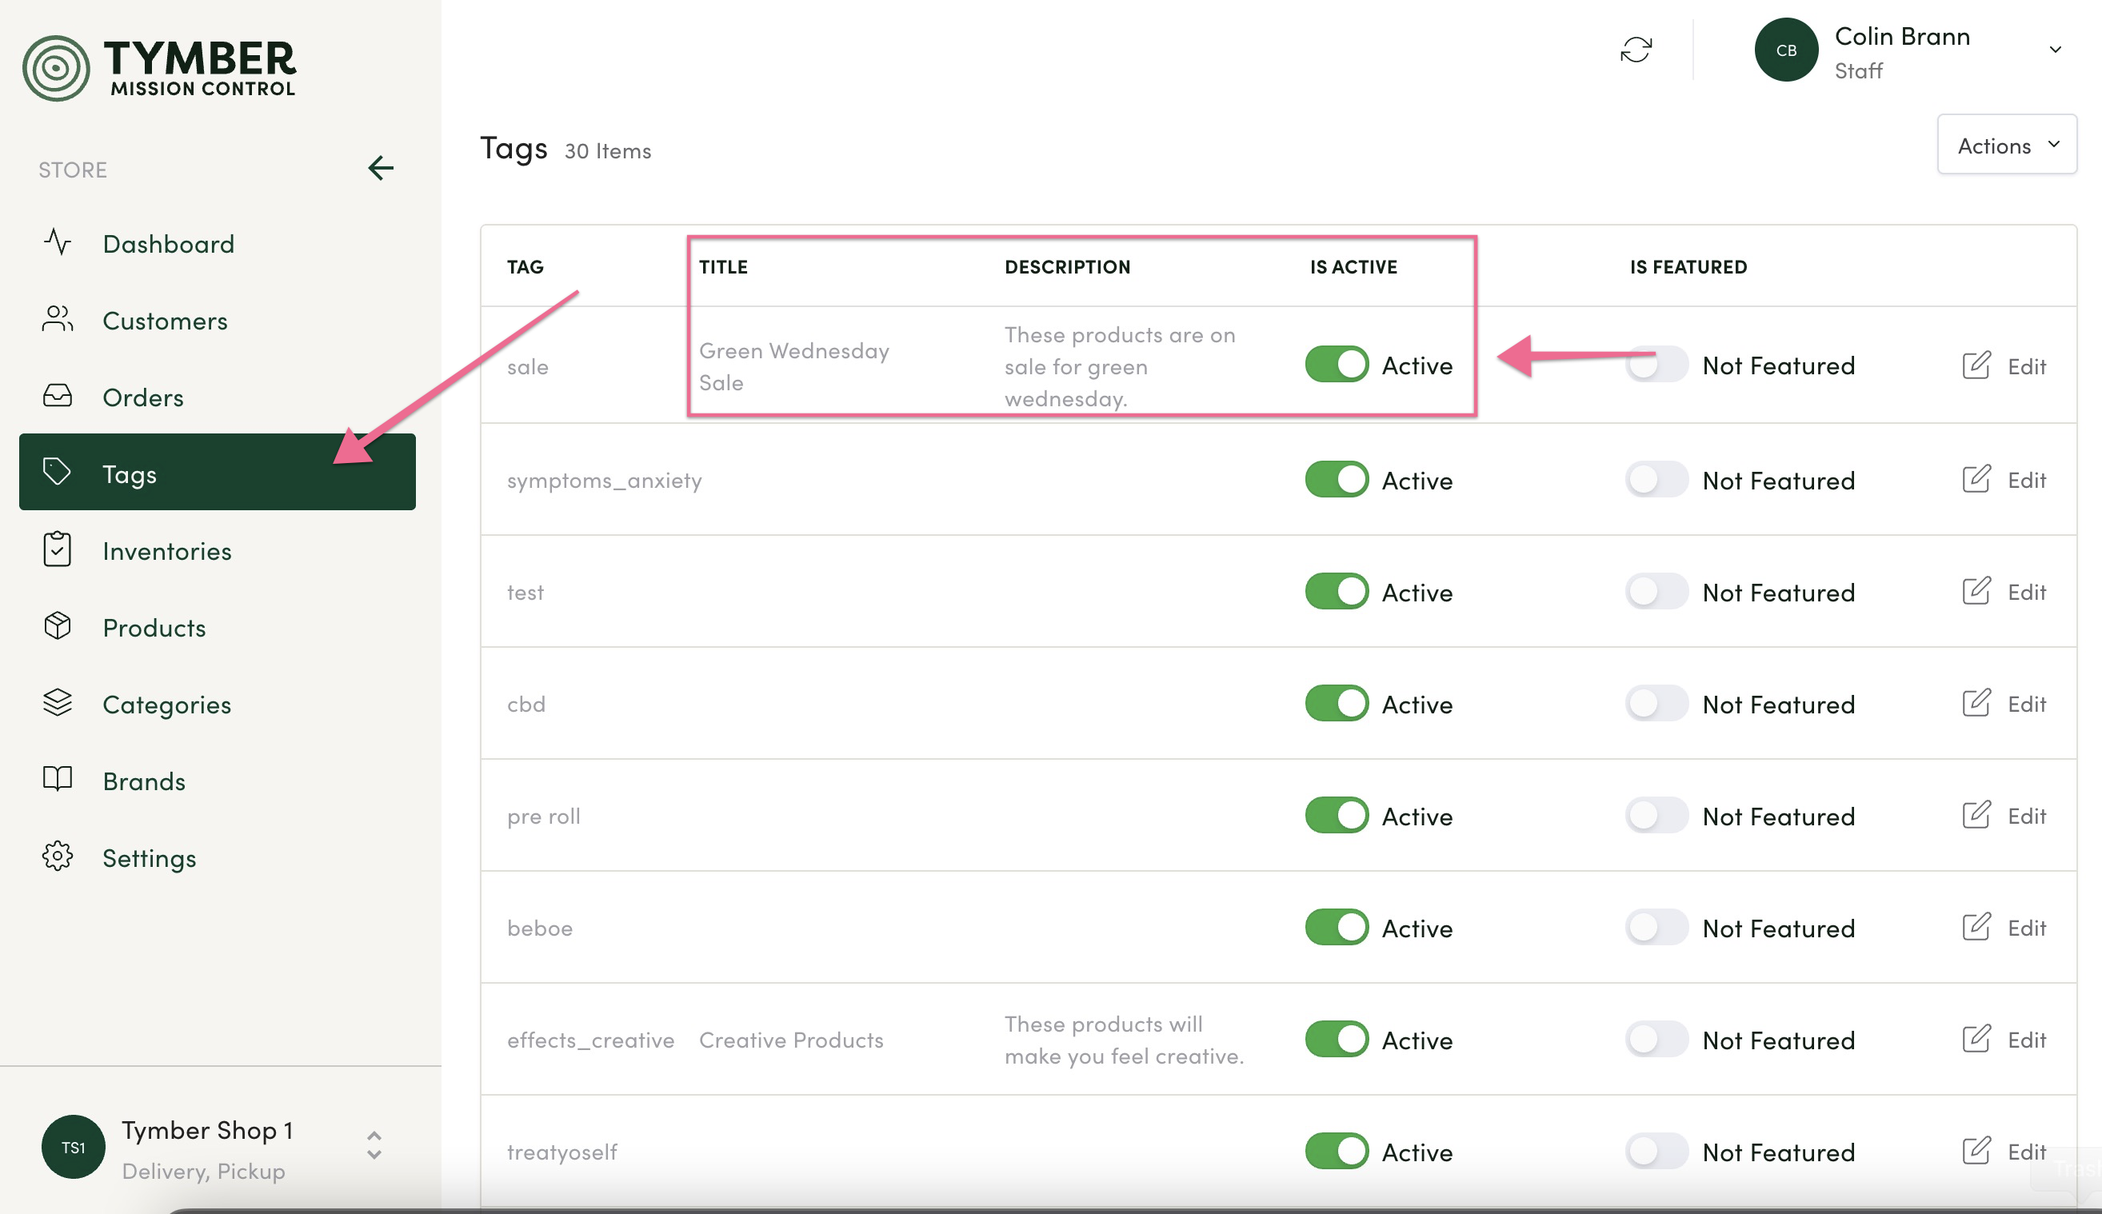This screenshot has width=2102, height=1214.
Task: Click the edit pencil icon for sale tag
Action: point(1976,365)
